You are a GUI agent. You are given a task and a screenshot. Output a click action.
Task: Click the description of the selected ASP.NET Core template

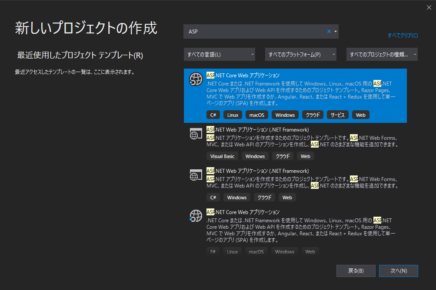pos(301,93)
